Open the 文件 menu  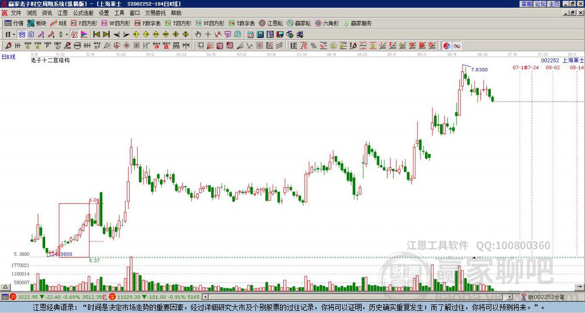tap(16, 13)
